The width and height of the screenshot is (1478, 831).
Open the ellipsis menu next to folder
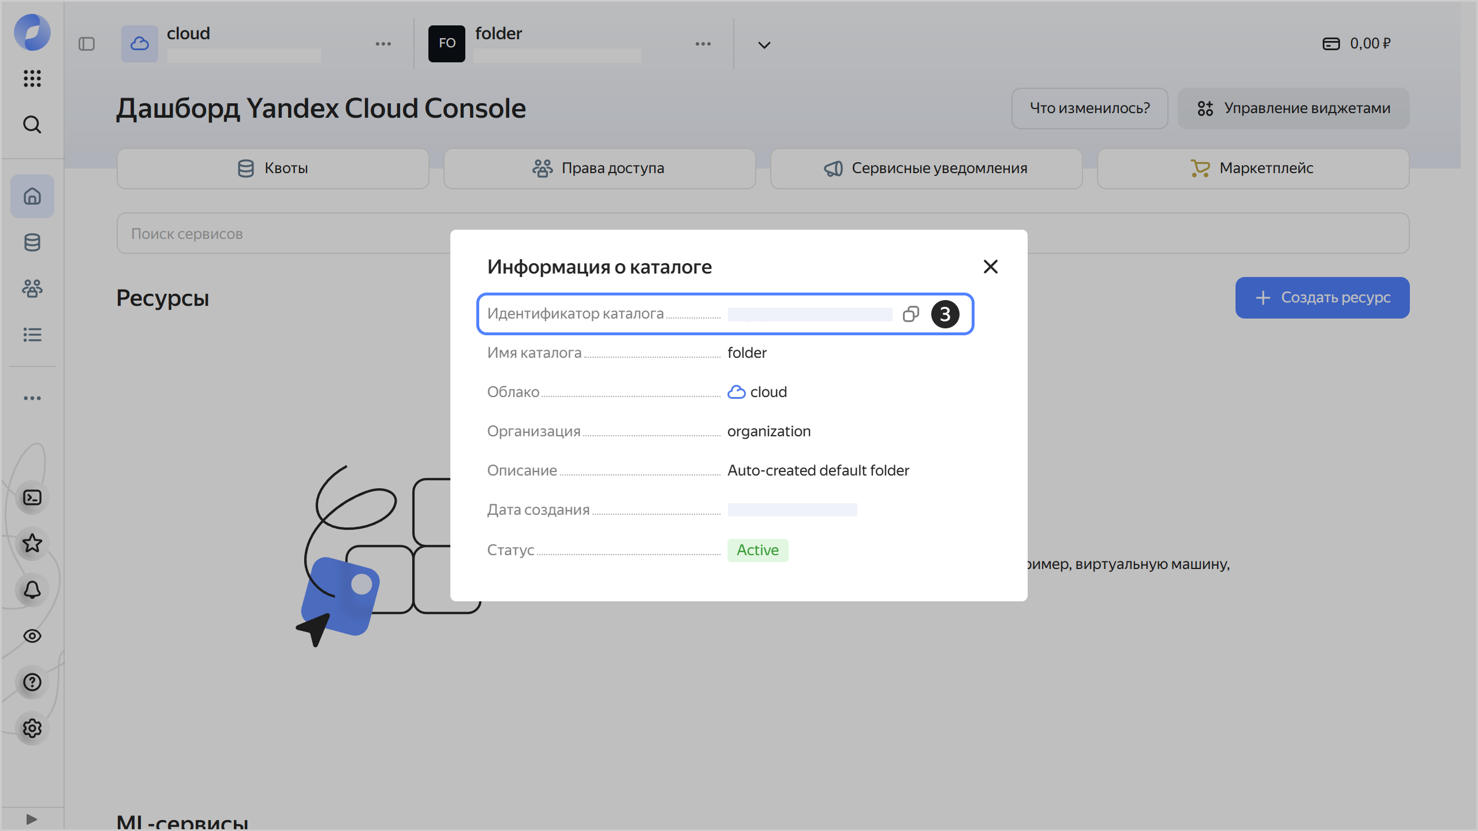pyautogui.click(x=703, y=43)
